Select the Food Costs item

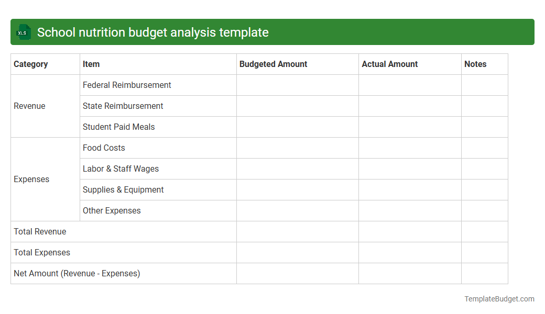(x=104, y=148)
